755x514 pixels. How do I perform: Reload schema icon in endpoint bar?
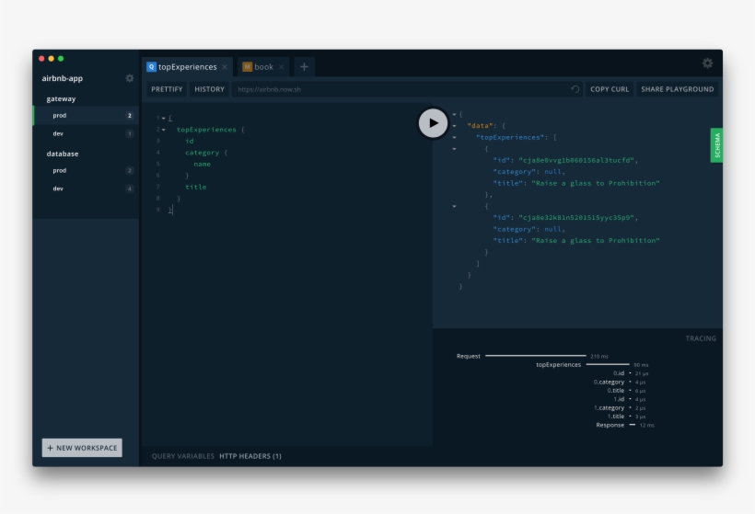[x=575, y=89]
